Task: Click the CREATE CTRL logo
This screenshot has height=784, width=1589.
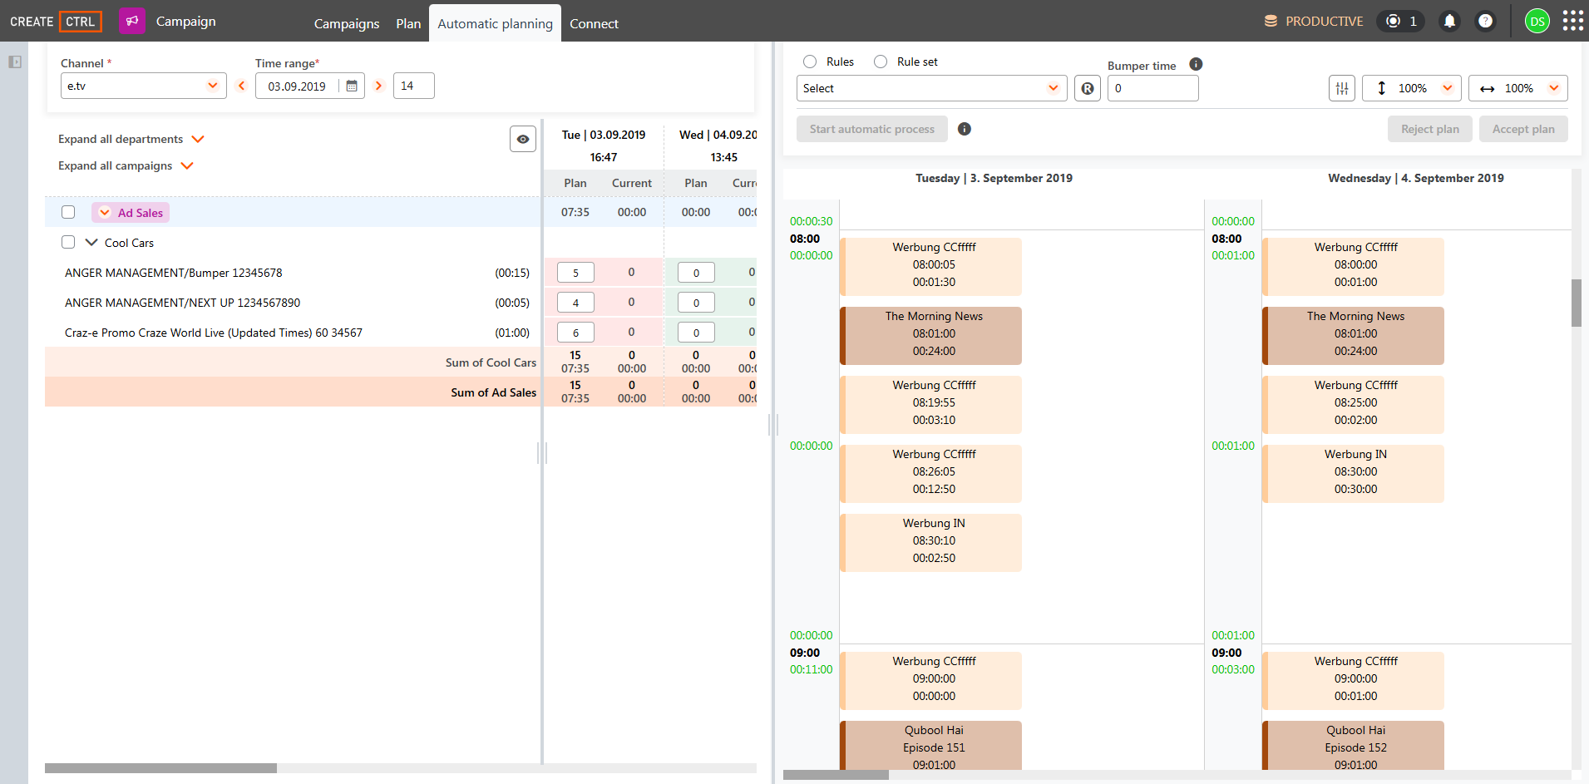Action: [56, 22]
